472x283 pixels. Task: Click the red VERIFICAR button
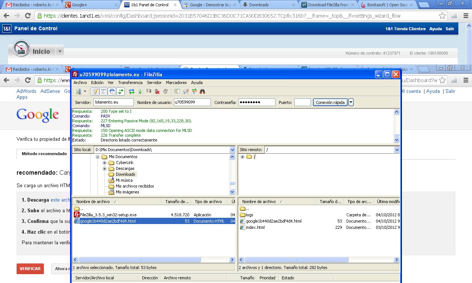point(30,269)
